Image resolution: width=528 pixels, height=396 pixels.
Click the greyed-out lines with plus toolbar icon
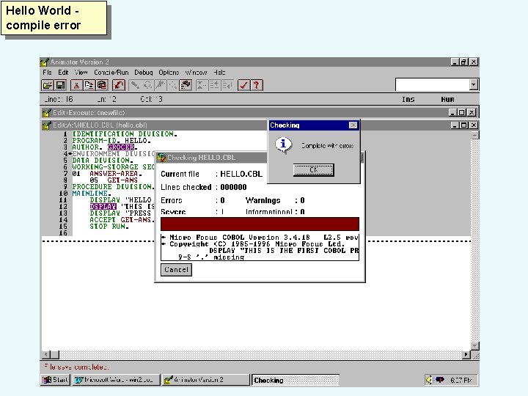(x=214, y=85)
